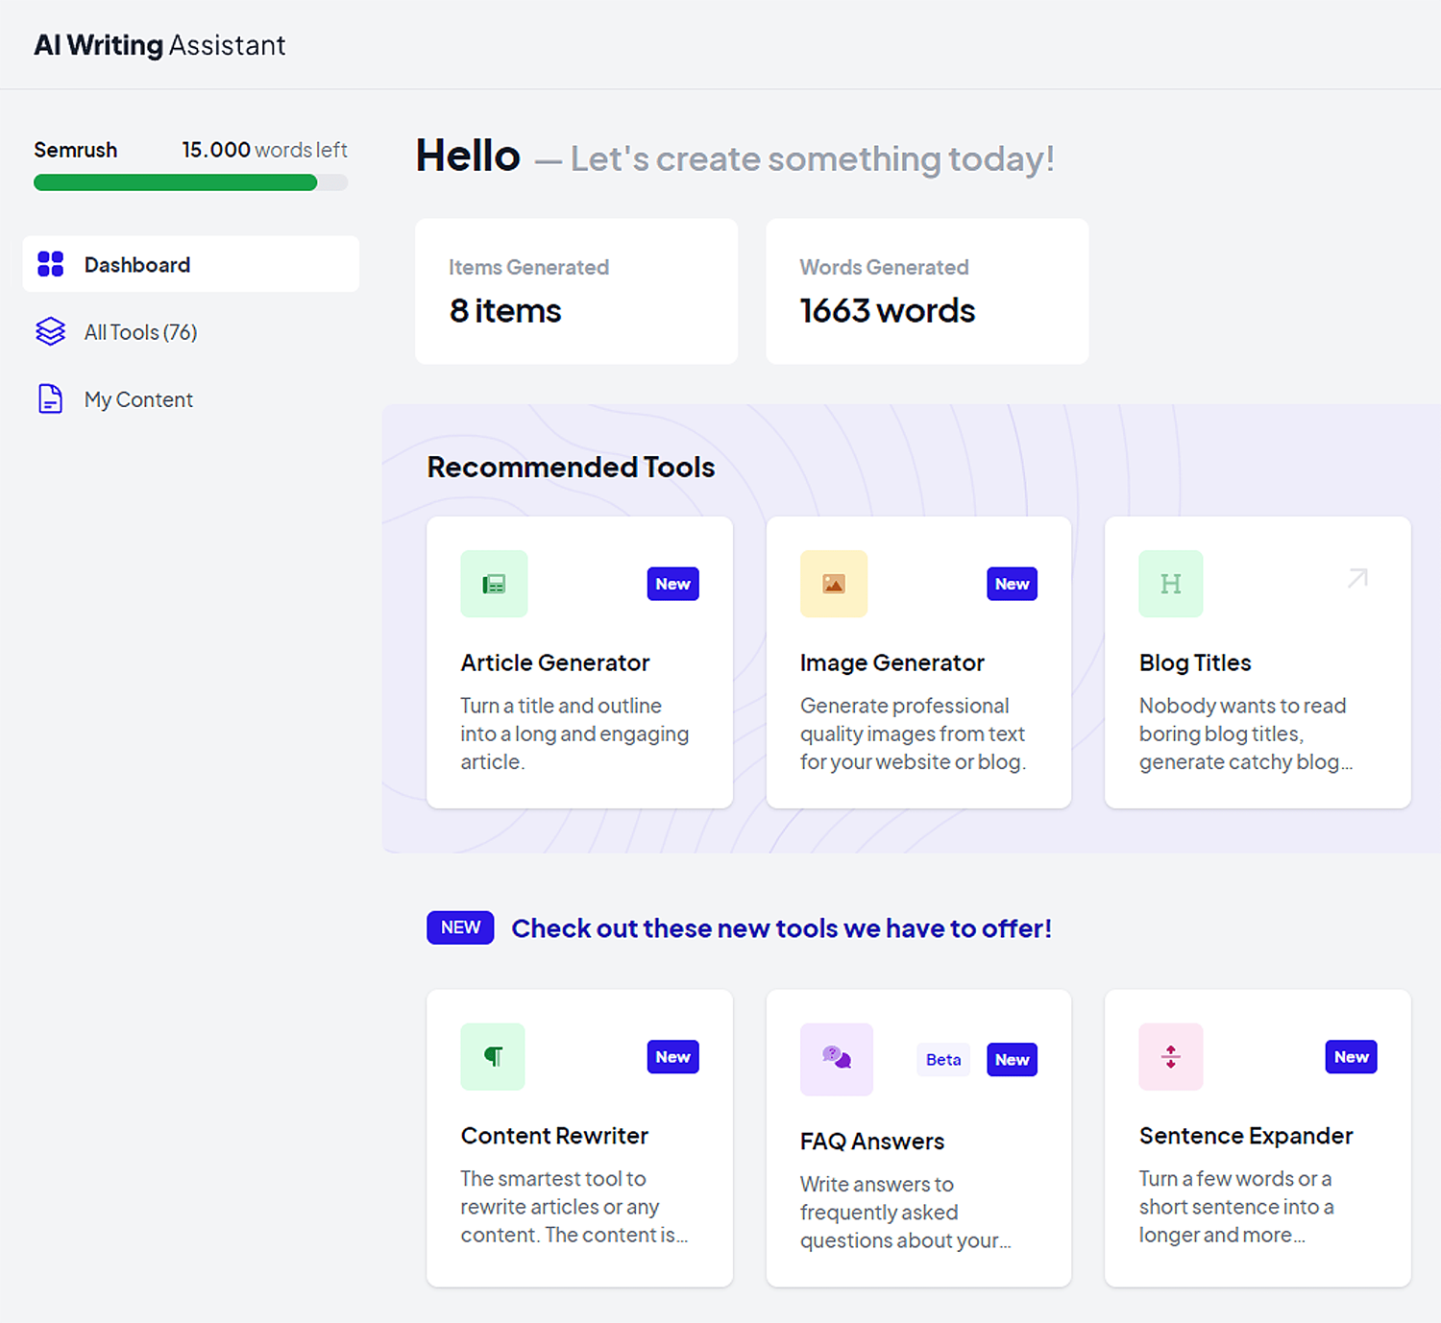Click the Sentence Expander description text

pyautogui.click(x=1236, y=1207)
